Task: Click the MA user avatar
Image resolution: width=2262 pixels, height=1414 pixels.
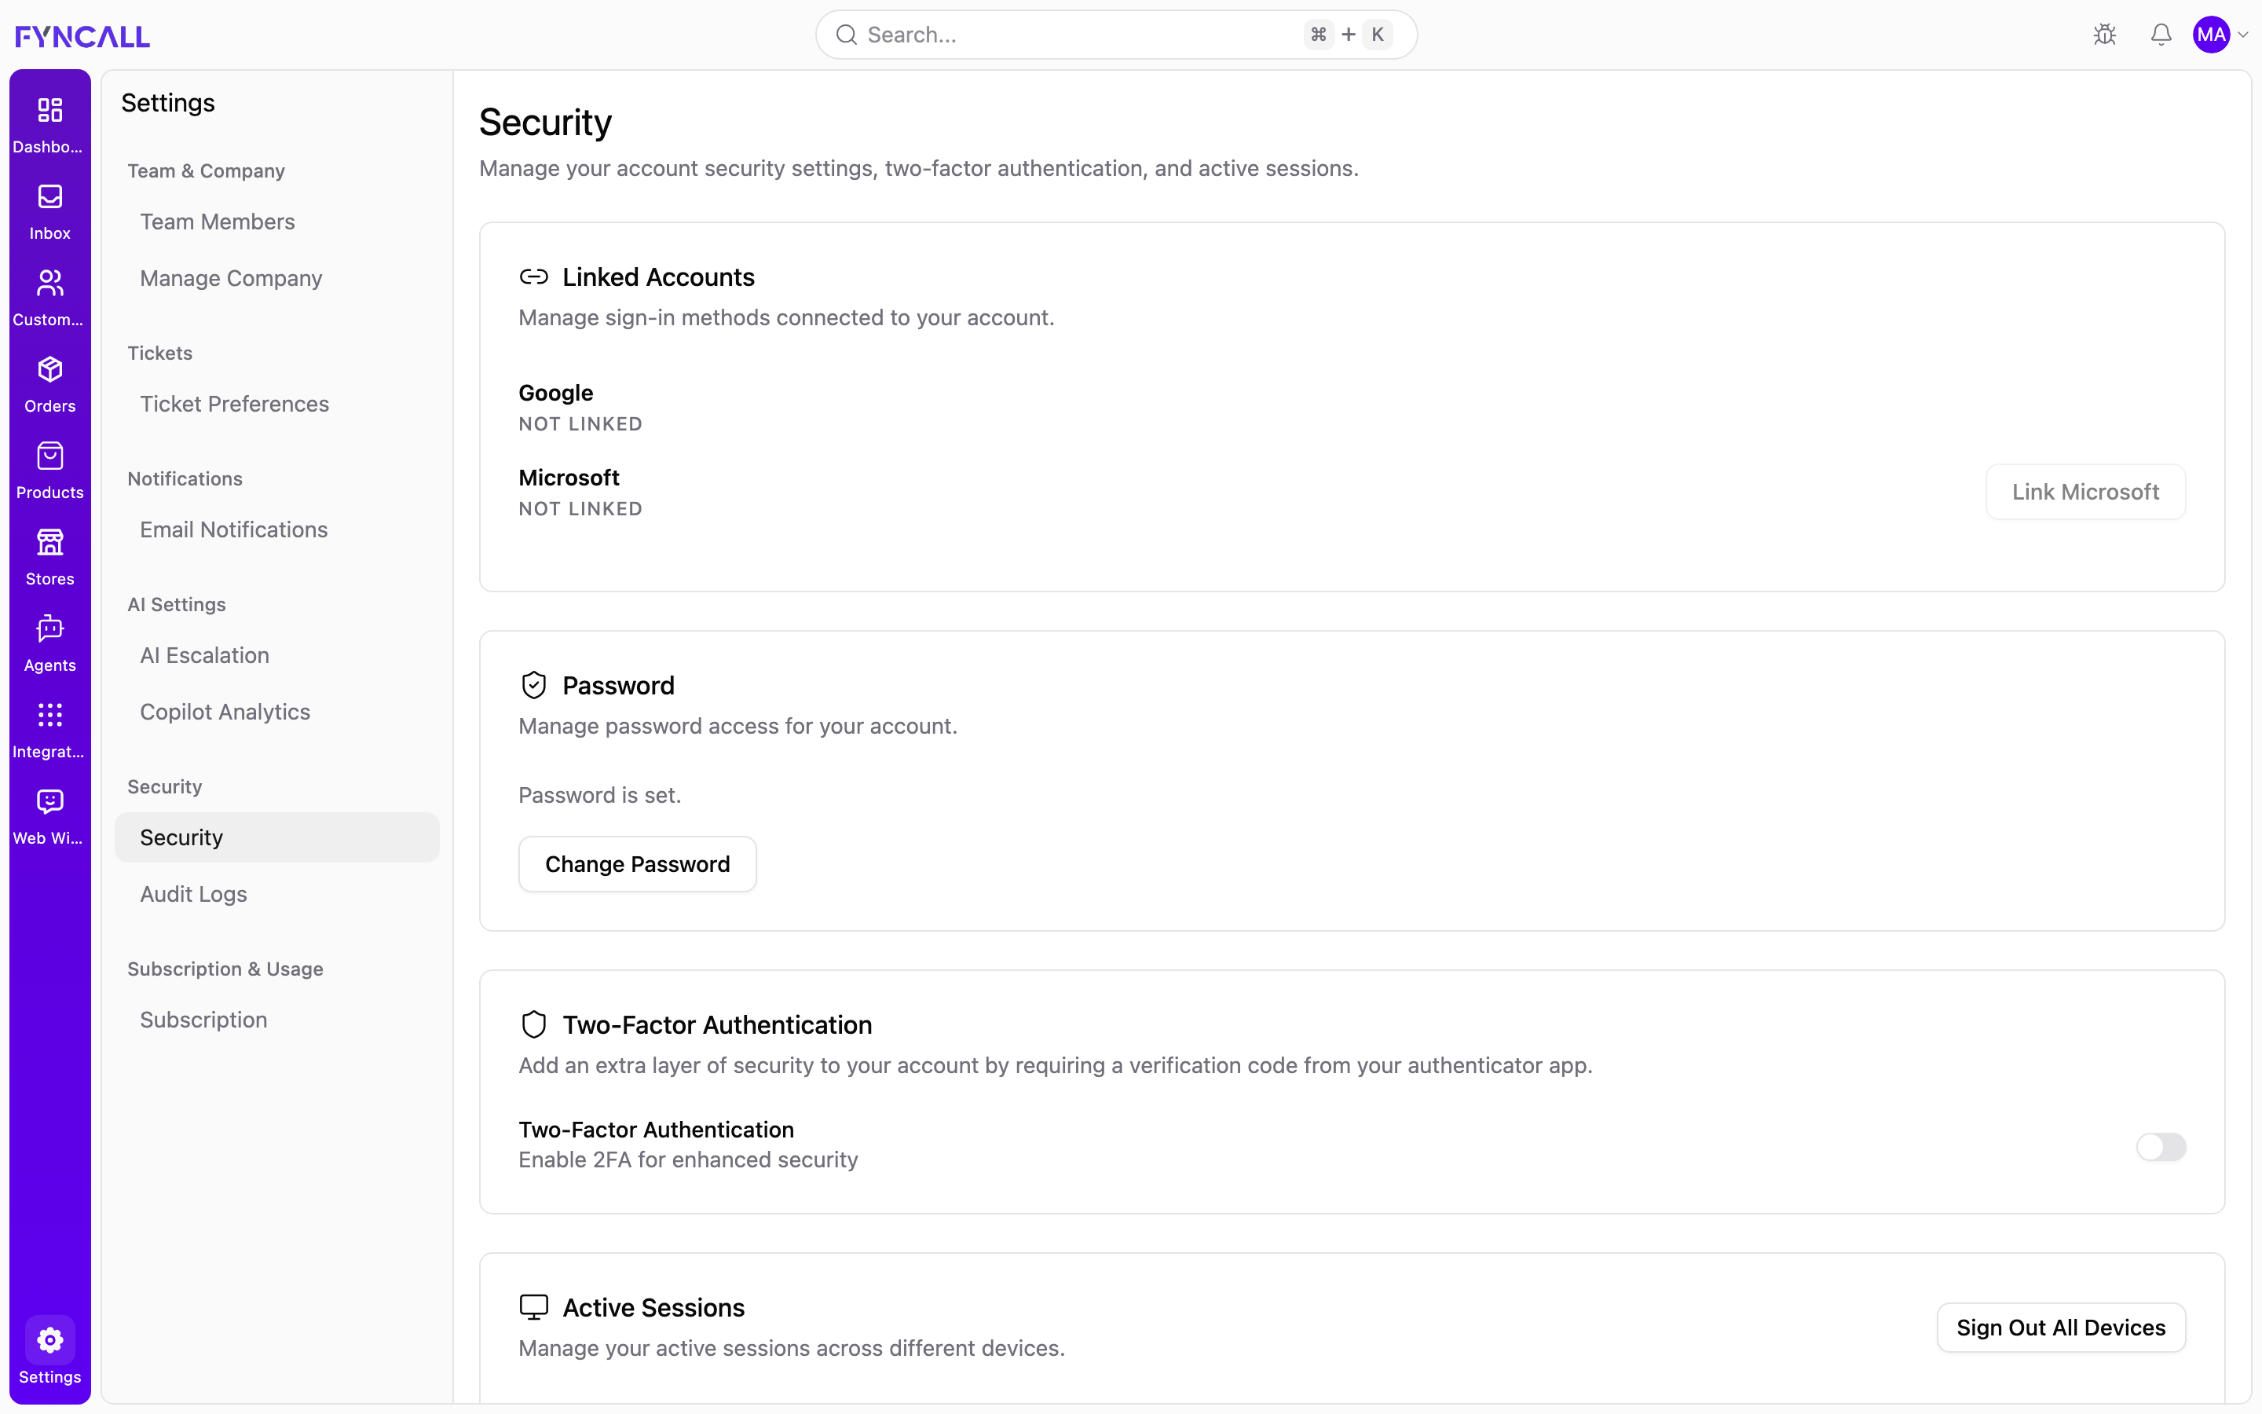Action: [x=2212, y=35]
